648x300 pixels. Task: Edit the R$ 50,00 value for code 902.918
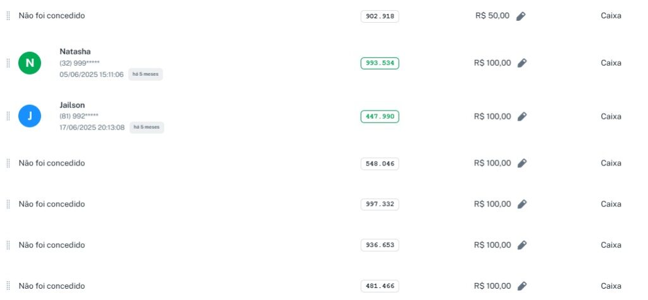point(521,16)
